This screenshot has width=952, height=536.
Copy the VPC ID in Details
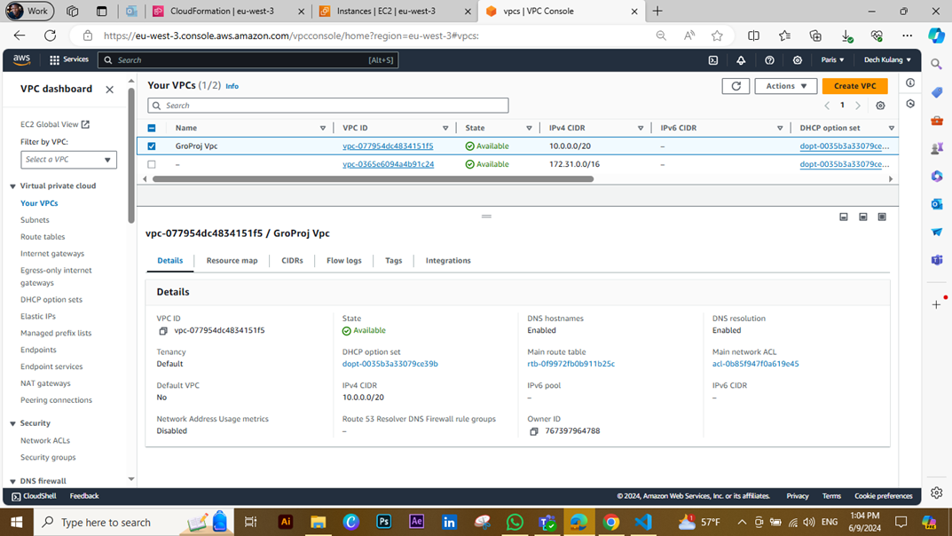click(x=162, y=331)
